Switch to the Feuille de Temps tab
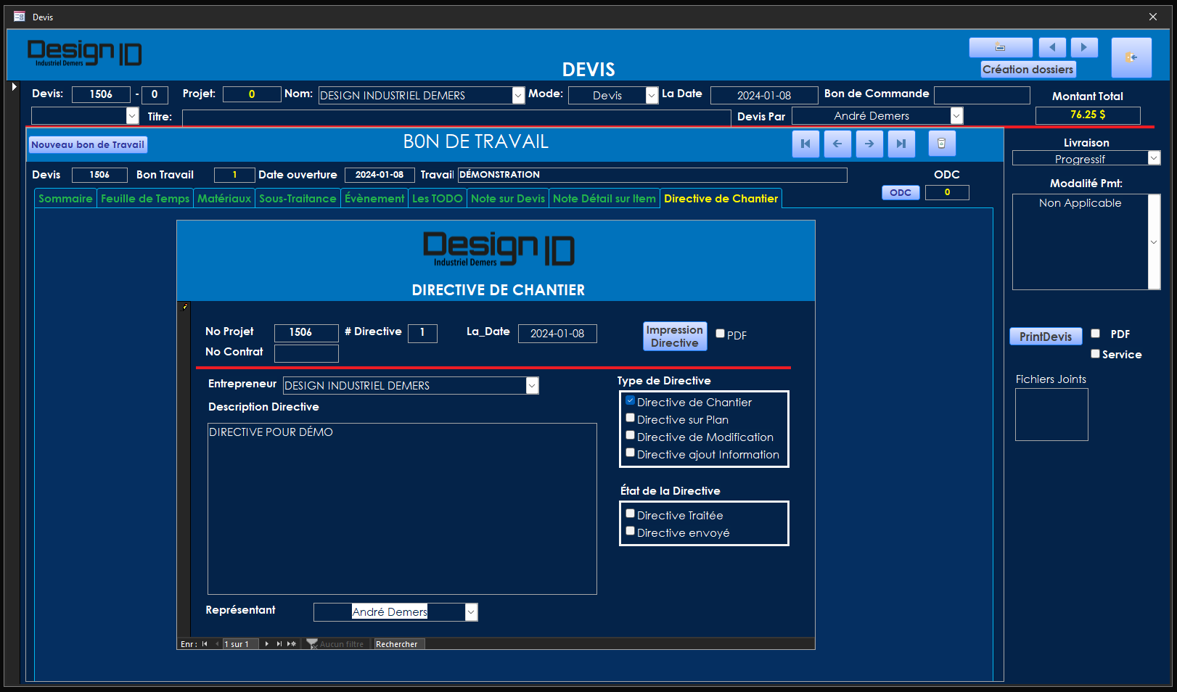This screenshot has height=692, width=1177. tap(144, 199)
